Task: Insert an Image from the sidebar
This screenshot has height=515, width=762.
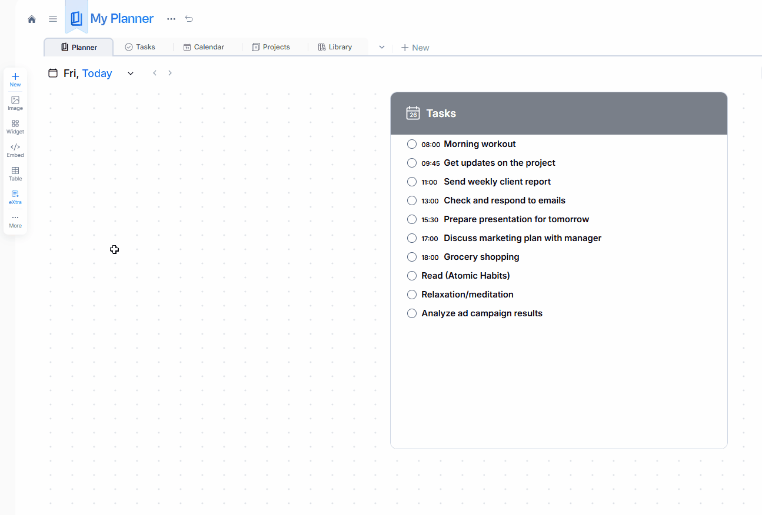Action: click(x=15, y=103)
